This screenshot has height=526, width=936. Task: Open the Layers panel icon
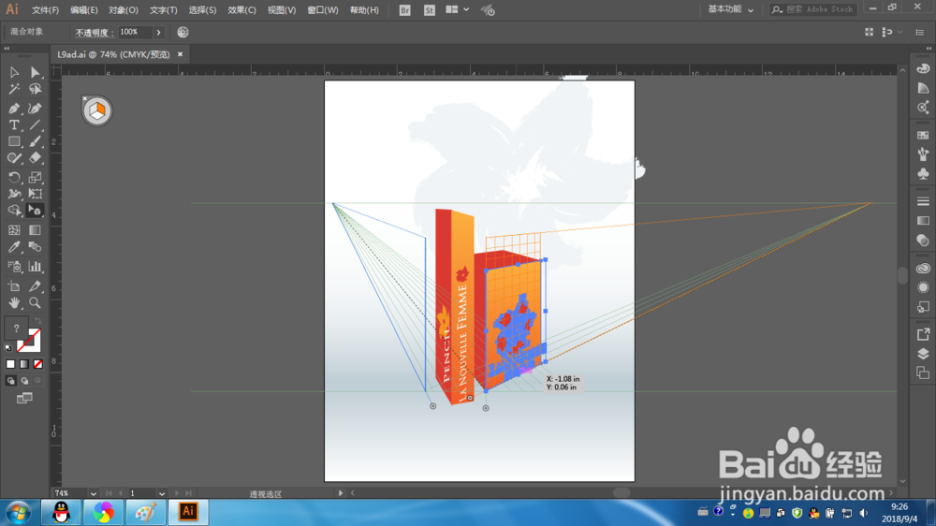coord(923,354)
